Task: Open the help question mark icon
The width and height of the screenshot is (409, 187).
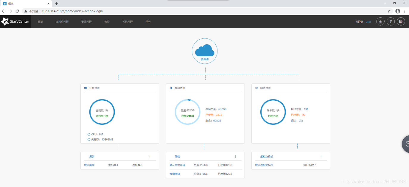Action: pos(391,22)
